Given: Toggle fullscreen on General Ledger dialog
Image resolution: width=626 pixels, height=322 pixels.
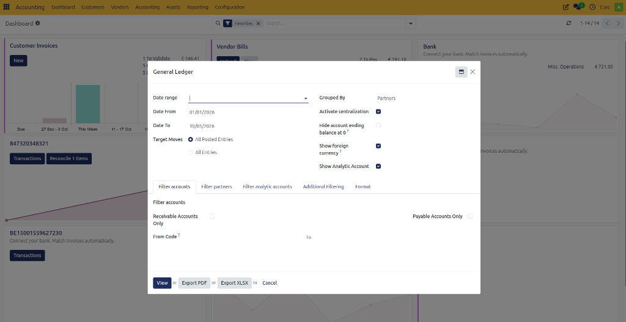Looking at the screenshot, I should click(x=461, y=72).
